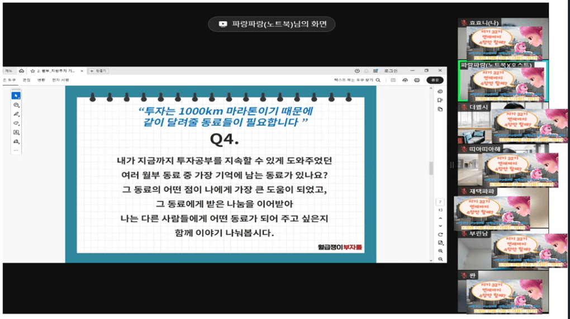This screenshot has width=570, height=319.
Task: Click the 파랑파랑(노트북)님의 화면 share banner
Action: (272, 24)
